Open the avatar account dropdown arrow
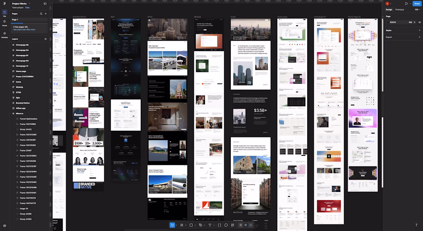Image resolution: width=423 pixels, height=231 pixels. pos(391,4)
